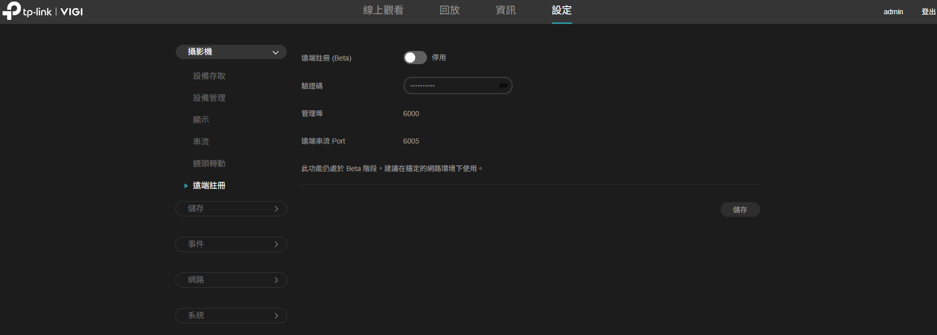Switch to the 回放 tab
Image resolution: width=937 pixels, height=335 pixels.
449,11
